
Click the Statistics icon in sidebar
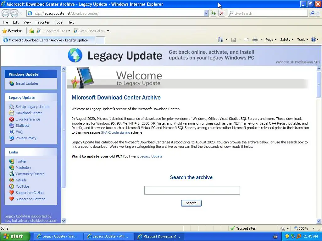(12, 126)
